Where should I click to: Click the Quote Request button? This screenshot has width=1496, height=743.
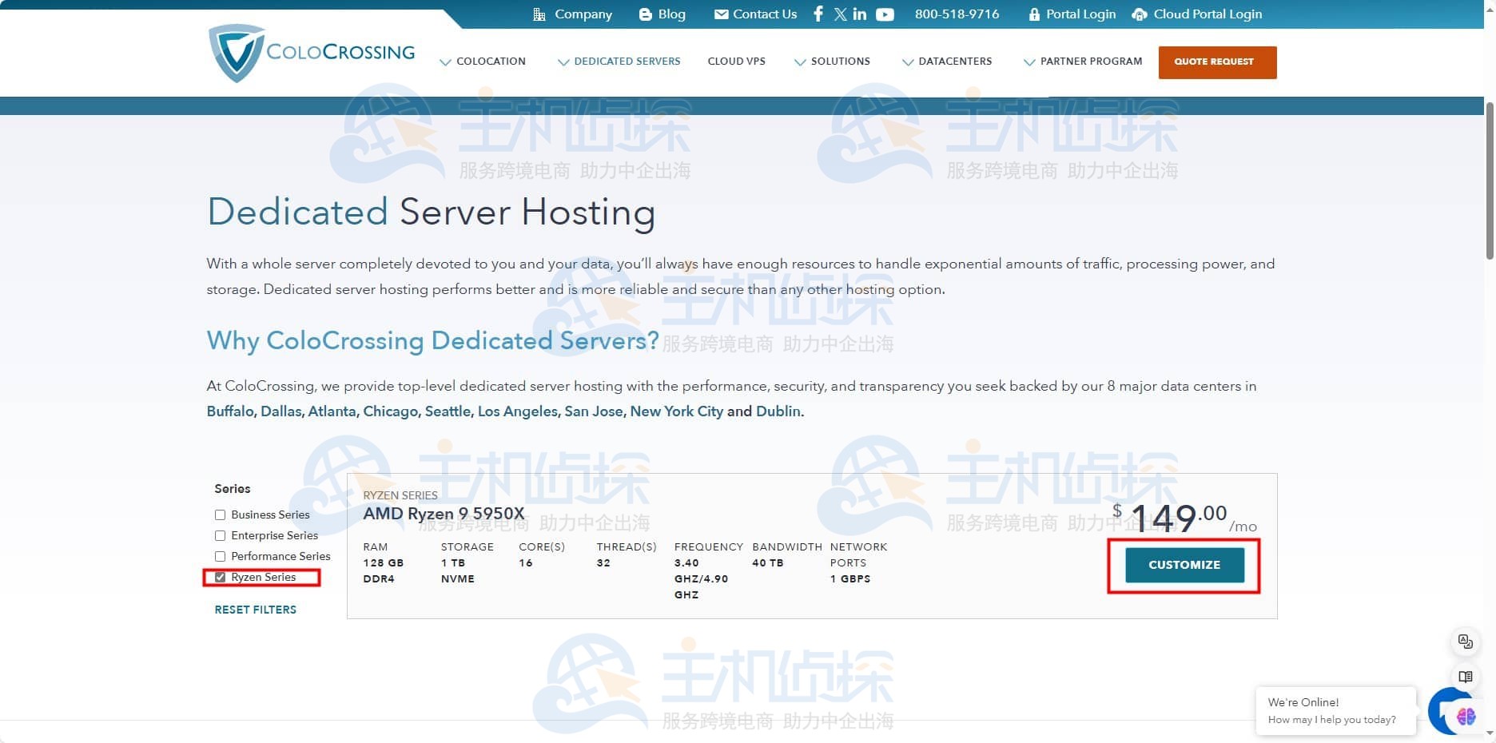1217,62
